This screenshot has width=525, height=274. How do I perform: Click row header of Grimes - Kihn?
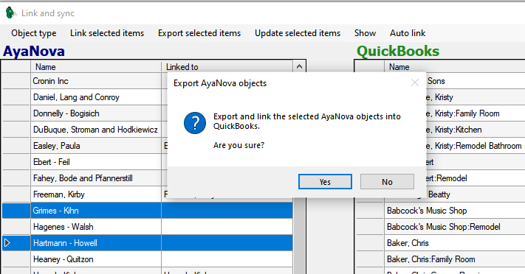point(16,211)
